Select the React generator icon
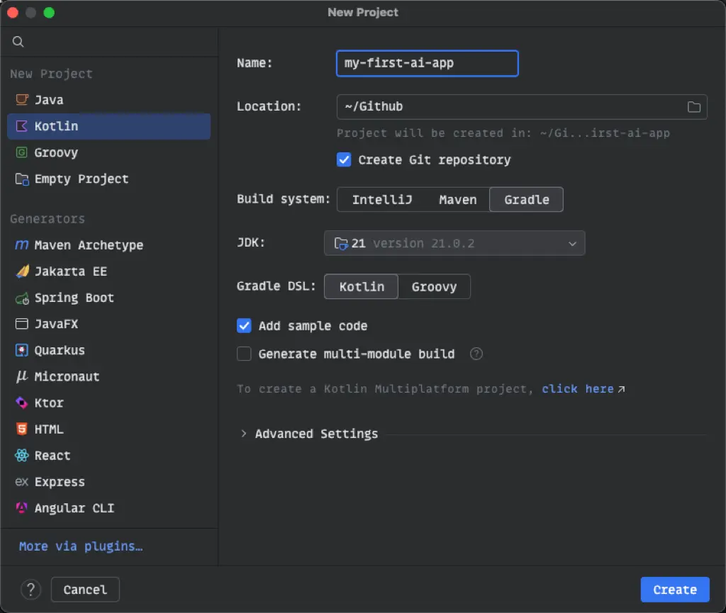The image size is (726, 613). 22,456
